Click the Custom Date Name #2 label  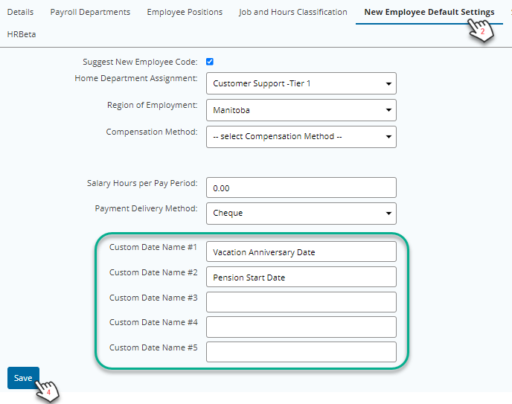click(x=153, y=272)
